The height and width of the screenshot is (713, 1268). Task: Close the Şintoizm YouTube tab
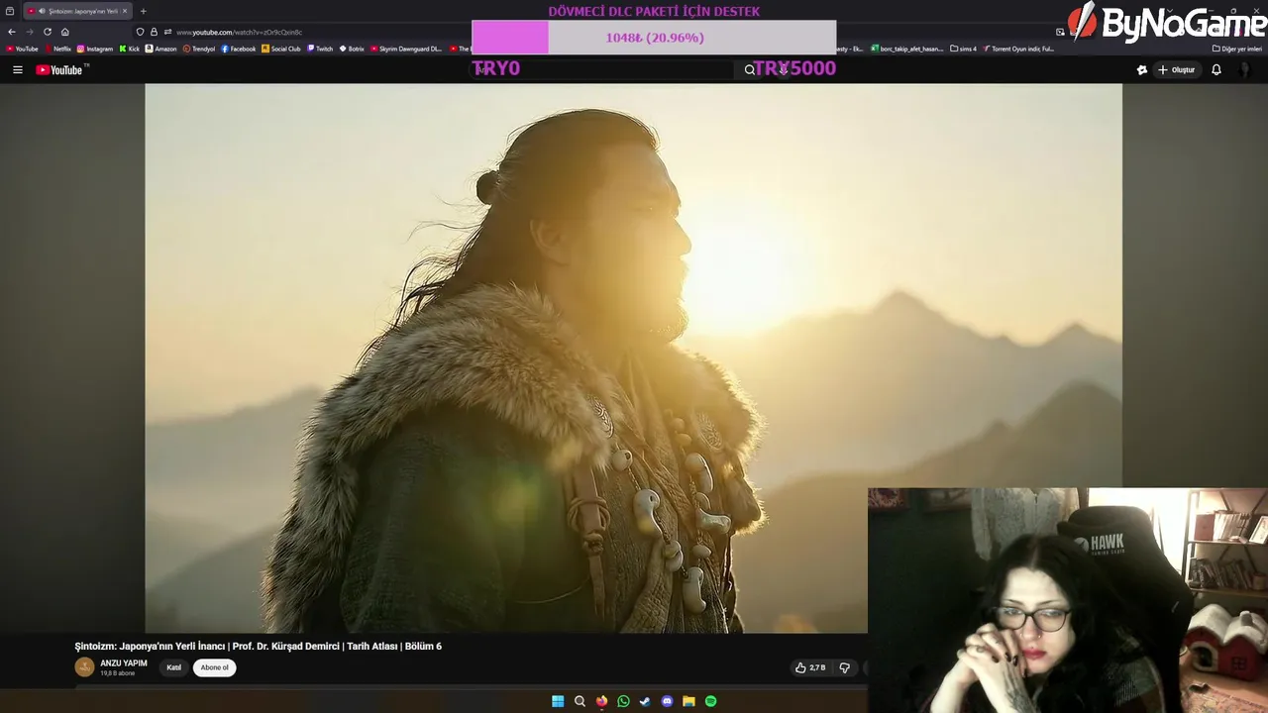pos(125,11)
